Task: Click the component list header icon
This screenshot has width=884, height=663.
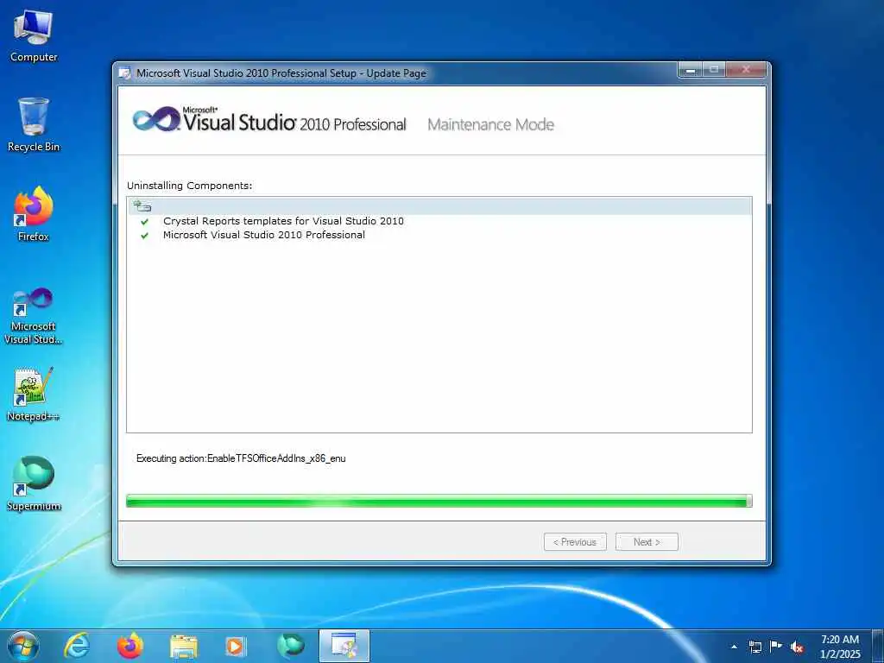Action: point(142,205)
